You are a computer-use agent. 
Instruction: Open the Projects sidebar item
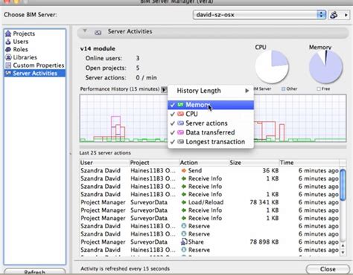(24, 33)
